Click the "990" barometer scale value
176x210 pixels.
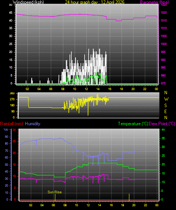(x=163, y=60)
